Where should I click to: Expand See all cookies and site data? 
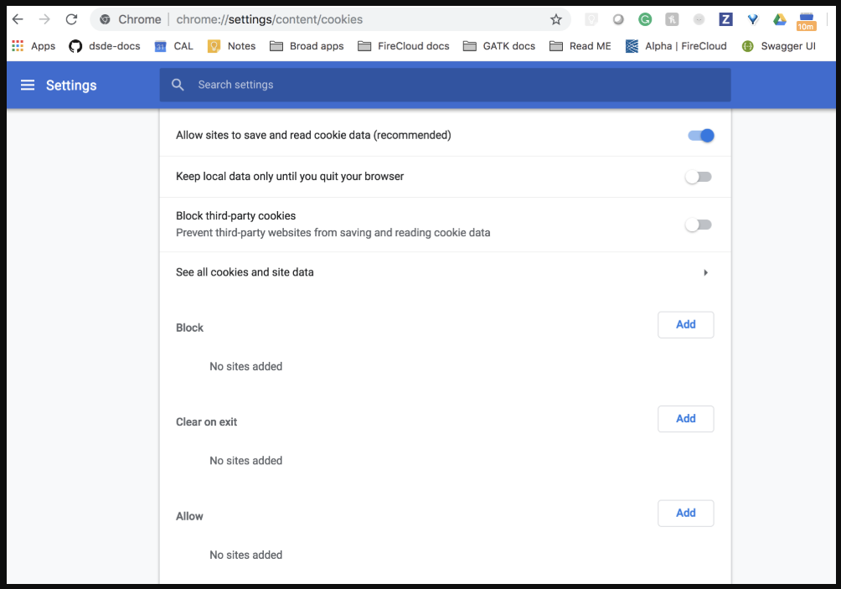point(445,272)
